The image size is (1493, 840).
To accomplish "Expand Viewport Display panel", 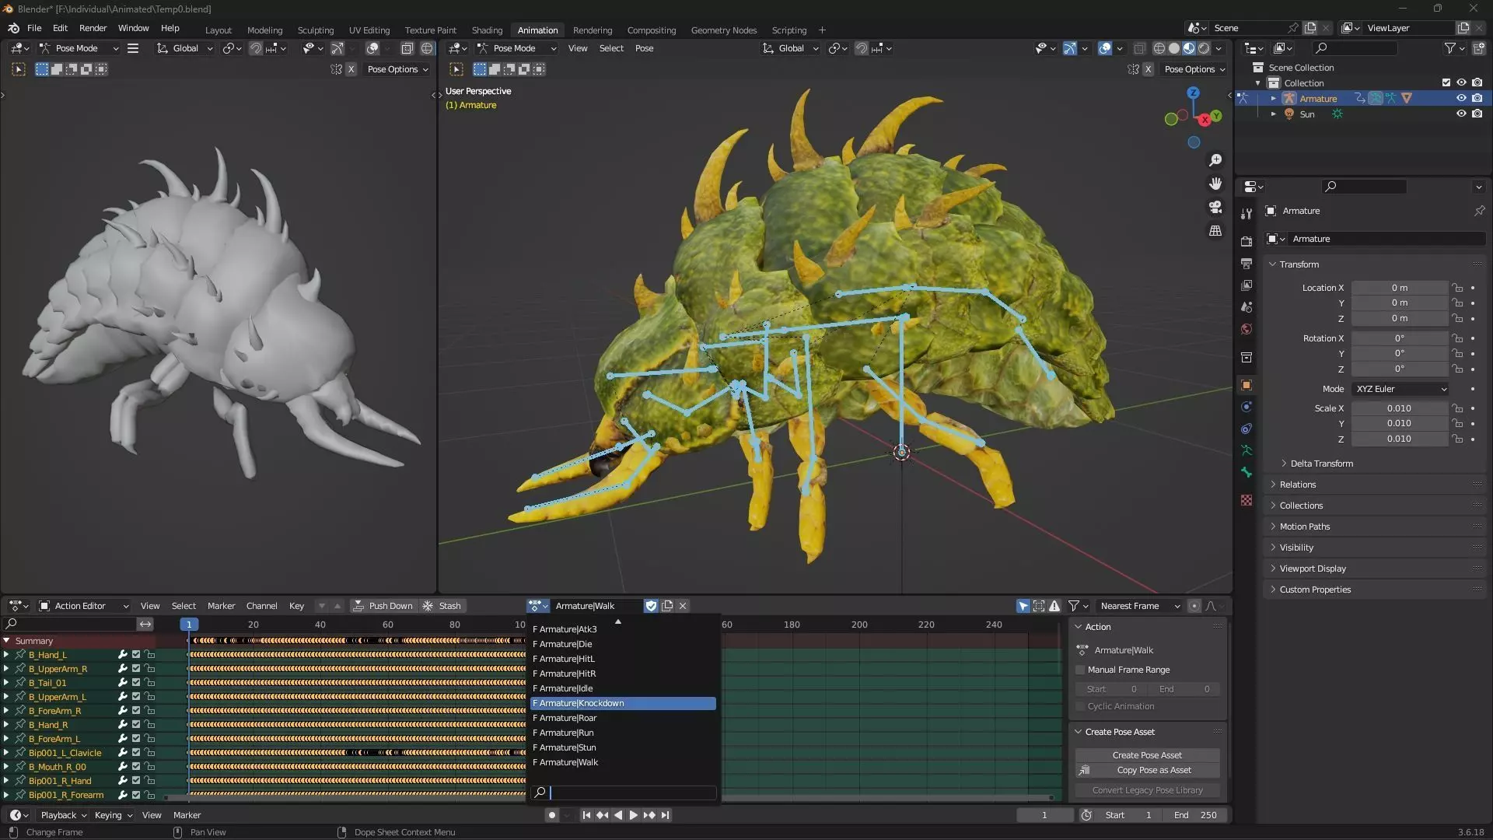I will click(x=1312, y=569).
